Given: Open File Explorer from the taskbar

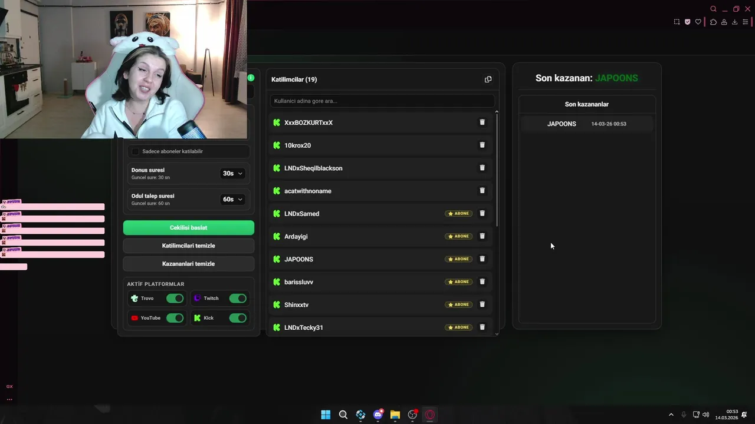Looking at the screenshot, I should click(x=395, y=415).
